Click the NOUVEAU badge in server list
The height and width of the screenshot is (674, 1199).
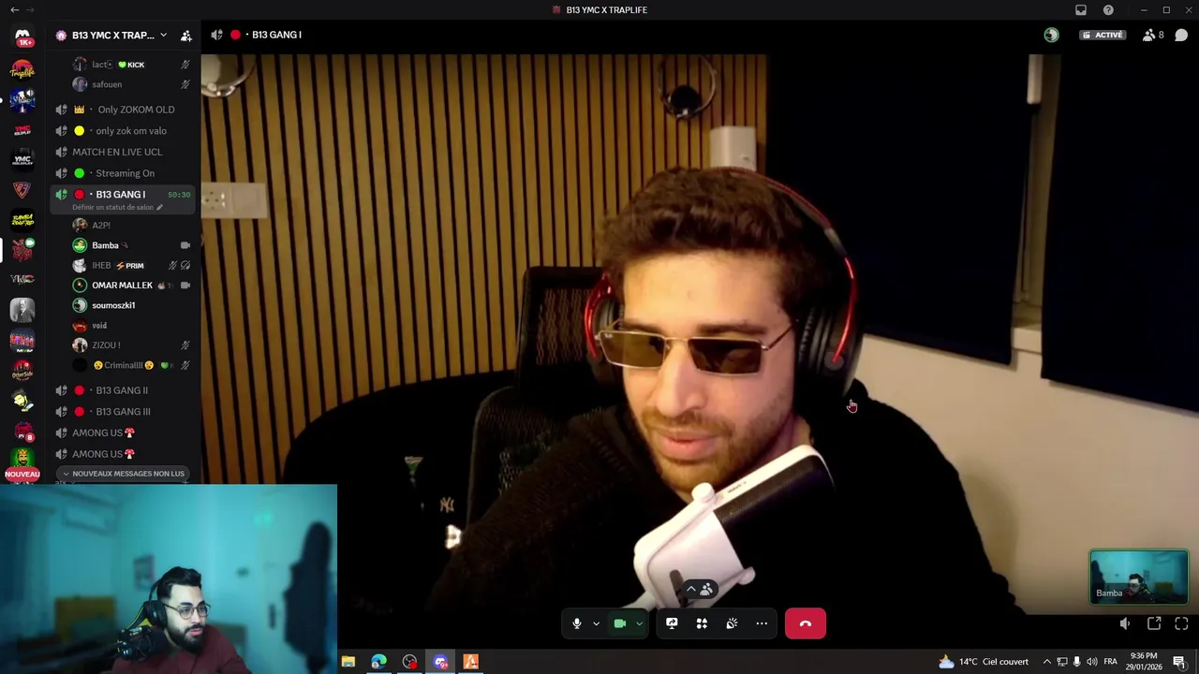pyautogui.click(x=22, y=475)
